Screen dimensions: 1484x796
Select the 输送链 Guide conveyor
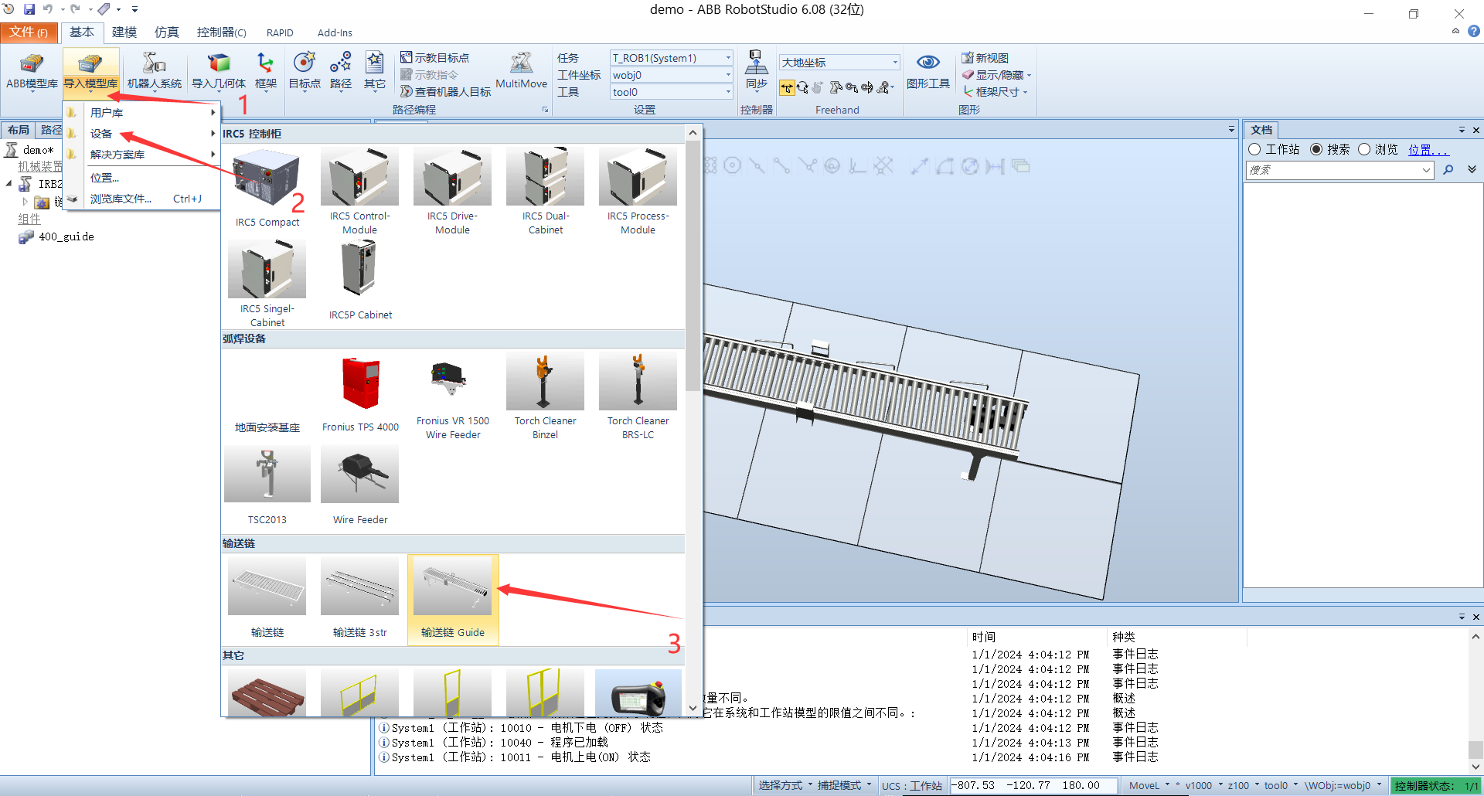pos(453,599)
